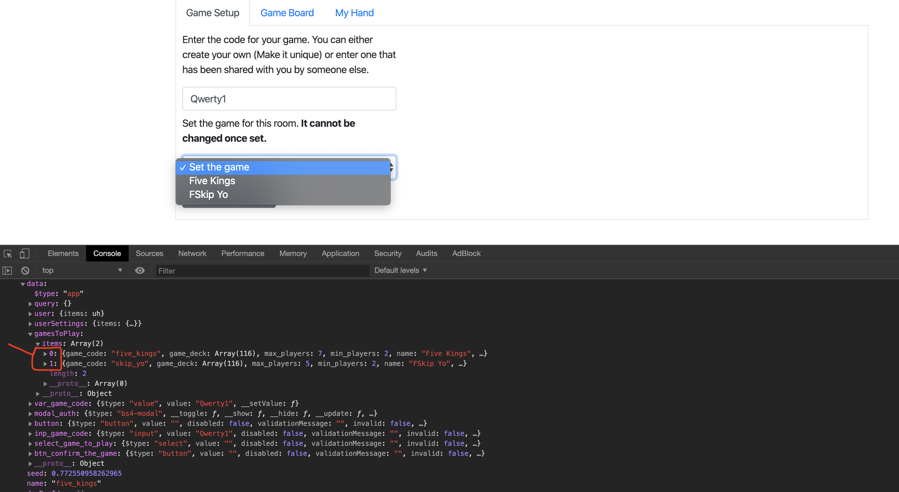
Task: Switch to the Elements tab
Action: click(x=63, y=254)
